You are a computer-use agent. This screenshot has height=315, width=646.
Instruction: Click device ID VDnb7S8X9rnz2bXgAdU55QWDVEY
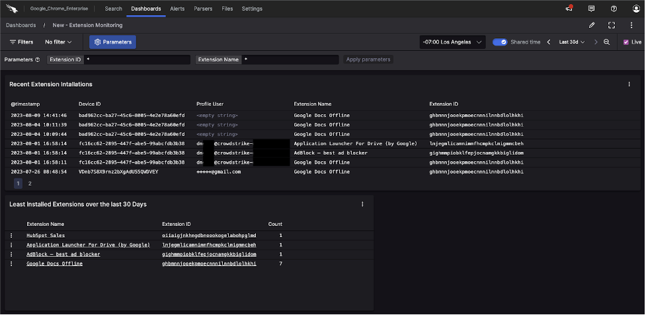point(118,172)
